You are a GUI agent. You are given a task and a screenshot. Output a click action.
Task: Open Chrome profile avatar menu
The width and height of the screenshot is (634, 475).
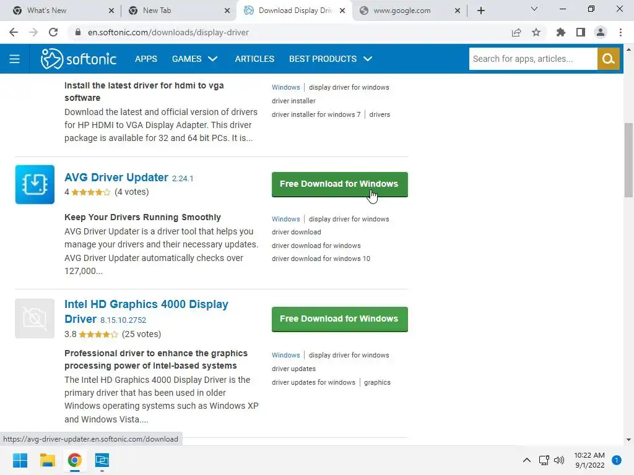[601, 32]
